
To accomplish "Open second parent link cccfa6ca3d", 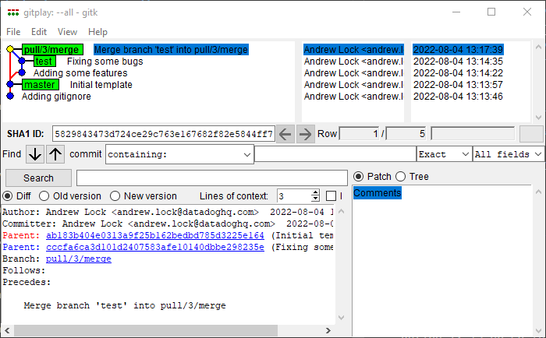I will 155,247.
